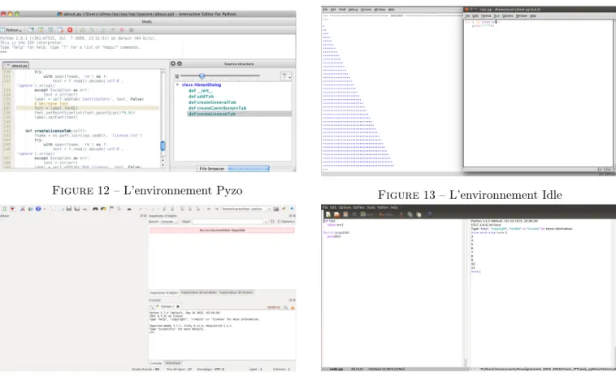Click the open folder icon in Emacs toolbar
This screenshot has height=385, width=616.
click(x=336, y=214)
